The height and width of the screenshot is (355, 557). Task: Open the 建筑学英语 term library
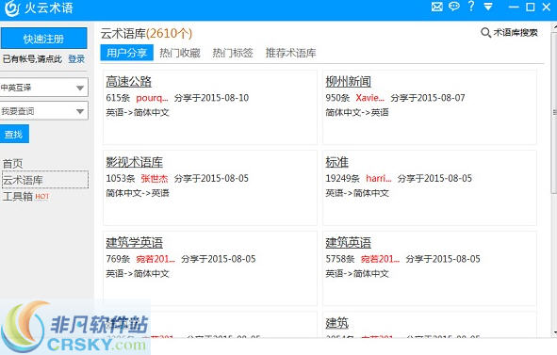point(134,243)
